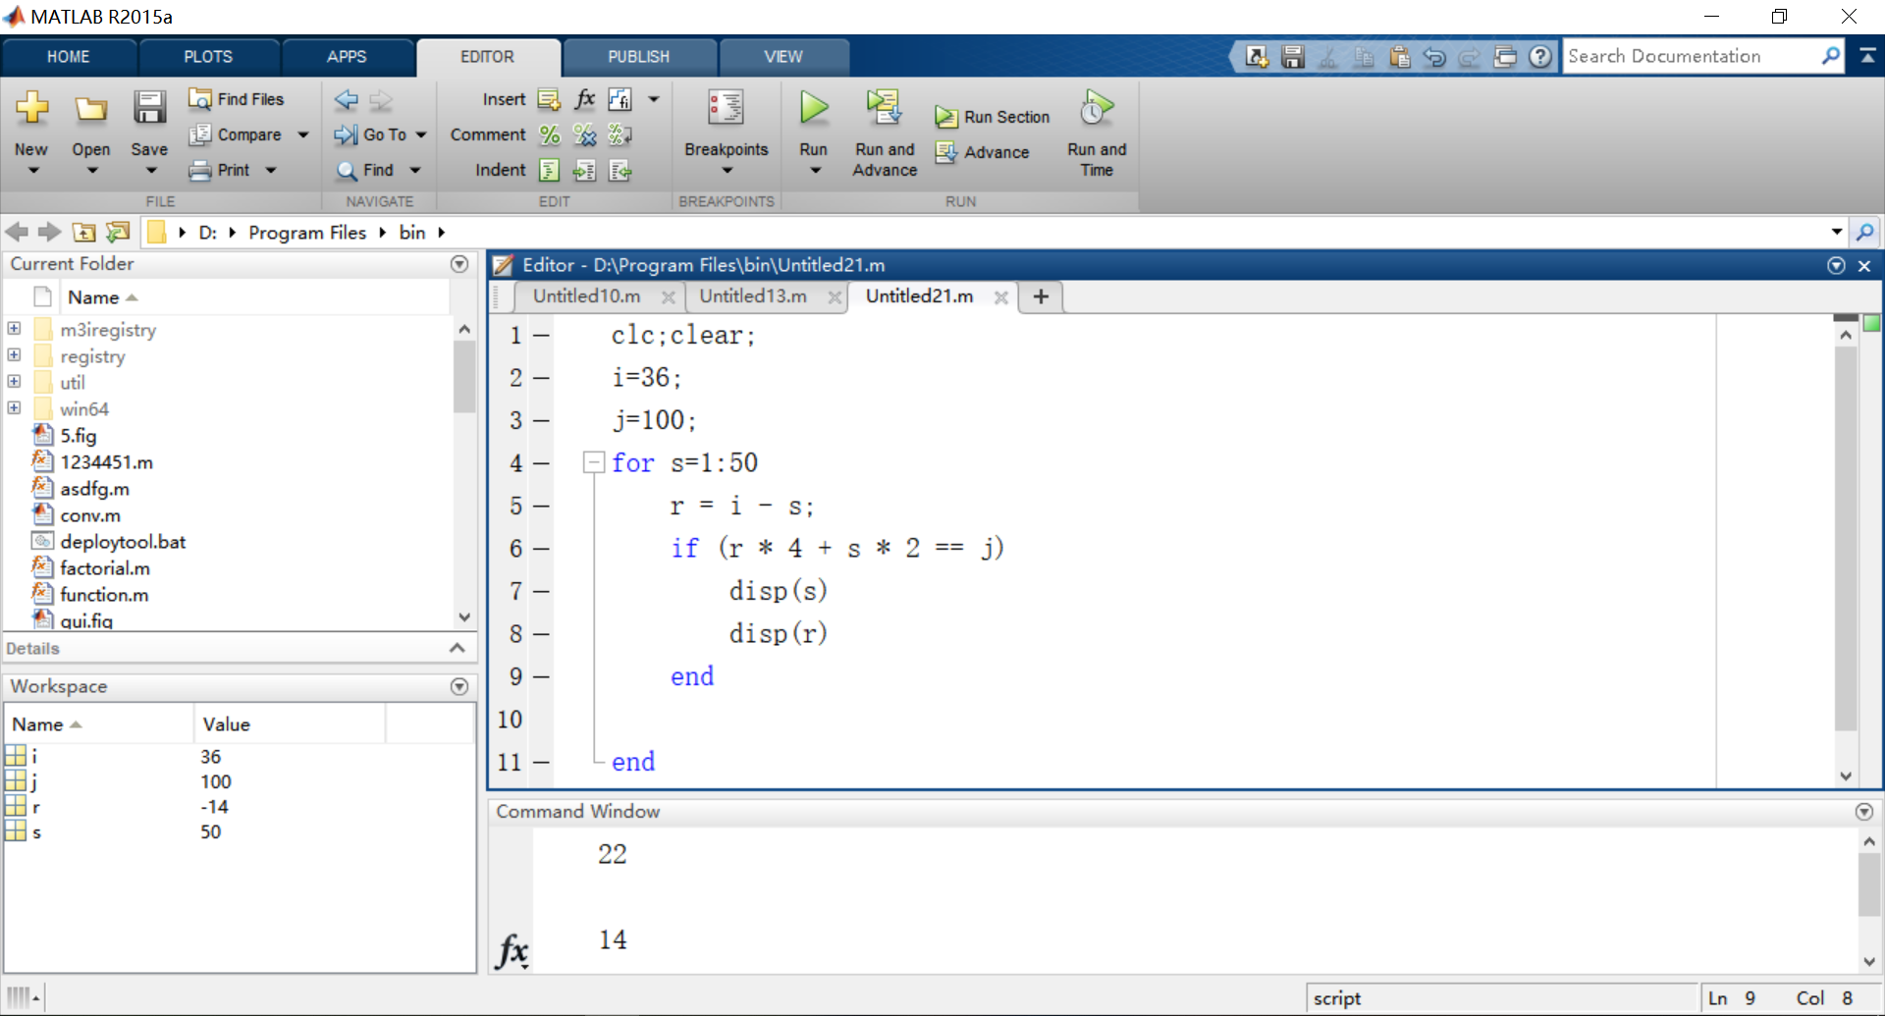Click the wrap comments icon
1885x1016 pixels.
620,134
